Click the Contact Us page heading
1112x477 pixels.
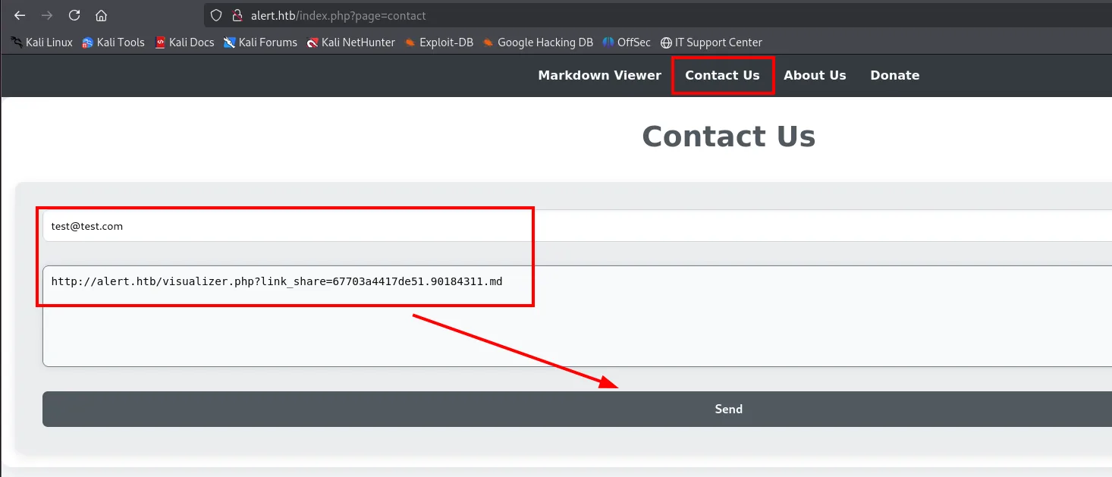(x=728, y=137)
